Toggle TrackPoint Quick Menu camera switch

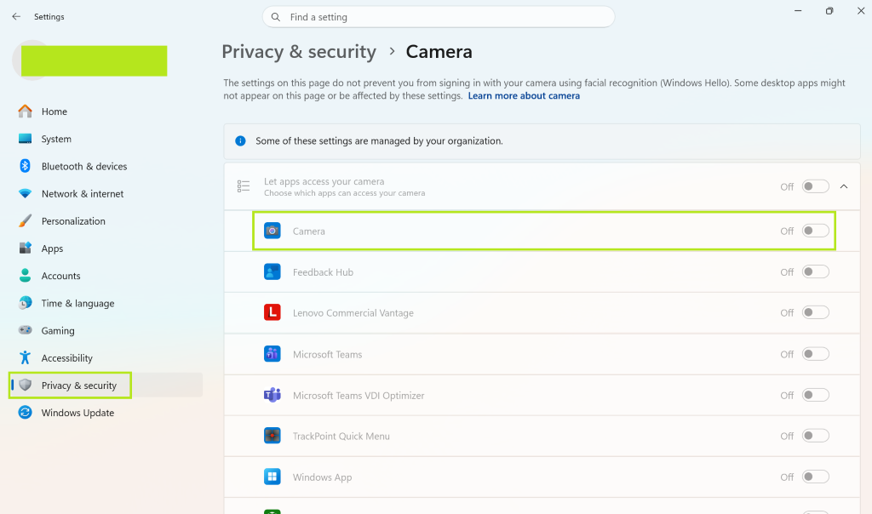[x=815, y=436]
